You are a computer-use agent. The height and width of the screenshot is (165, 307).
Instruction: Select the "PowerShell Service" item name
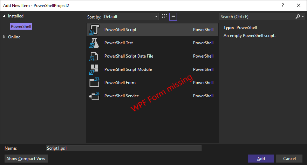[122, 96]
